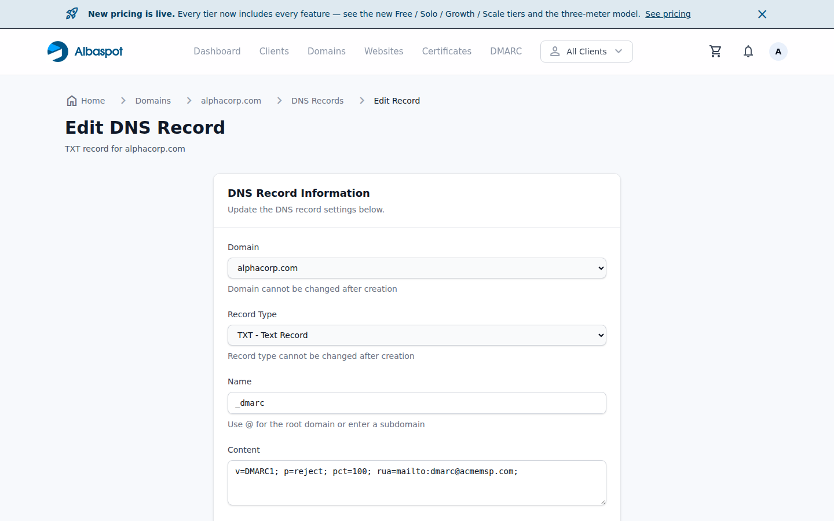The height and width of the screenshot is (521, 834).
Task: Click the user icon in All Clients selector
Action: [x=555, y=52]
